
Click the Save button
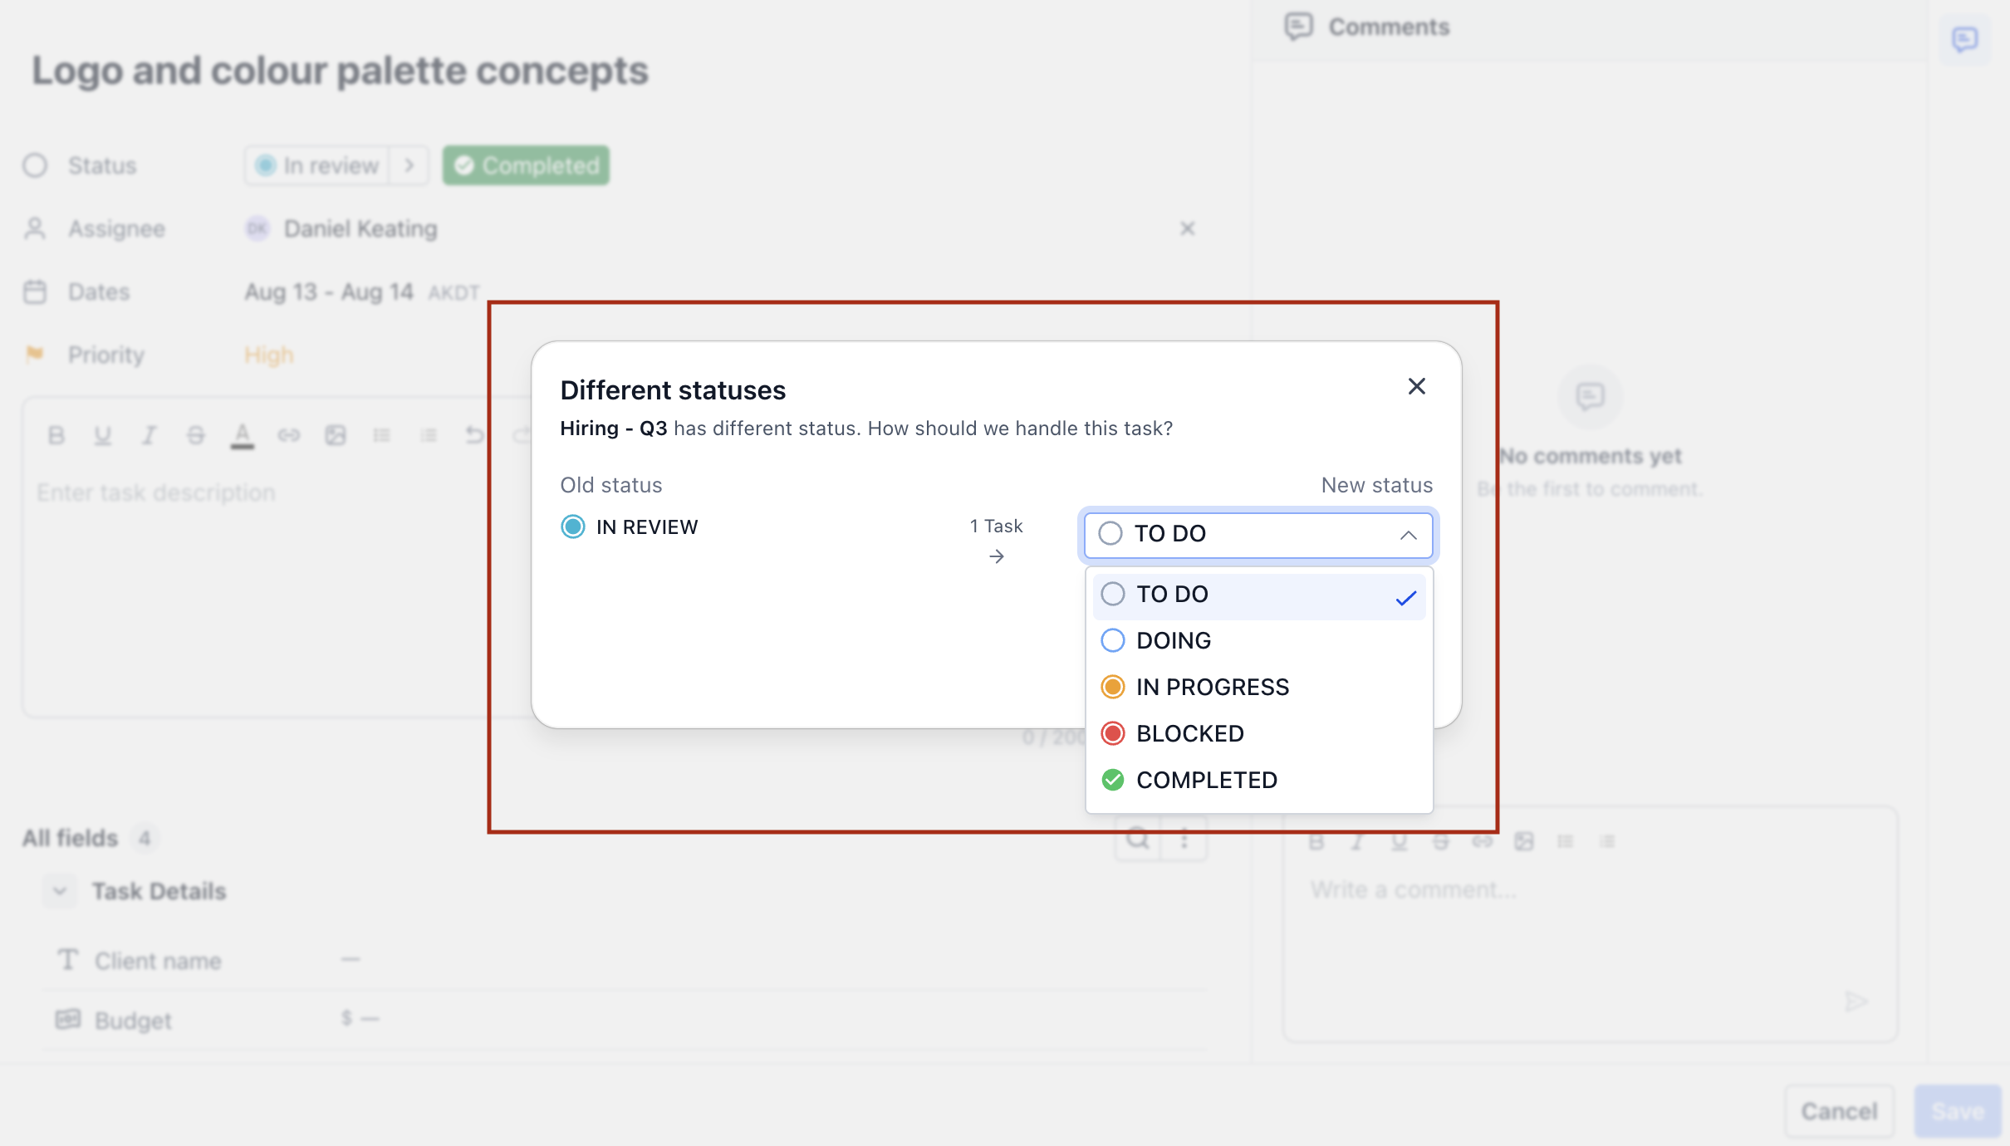point(1958,1111)
